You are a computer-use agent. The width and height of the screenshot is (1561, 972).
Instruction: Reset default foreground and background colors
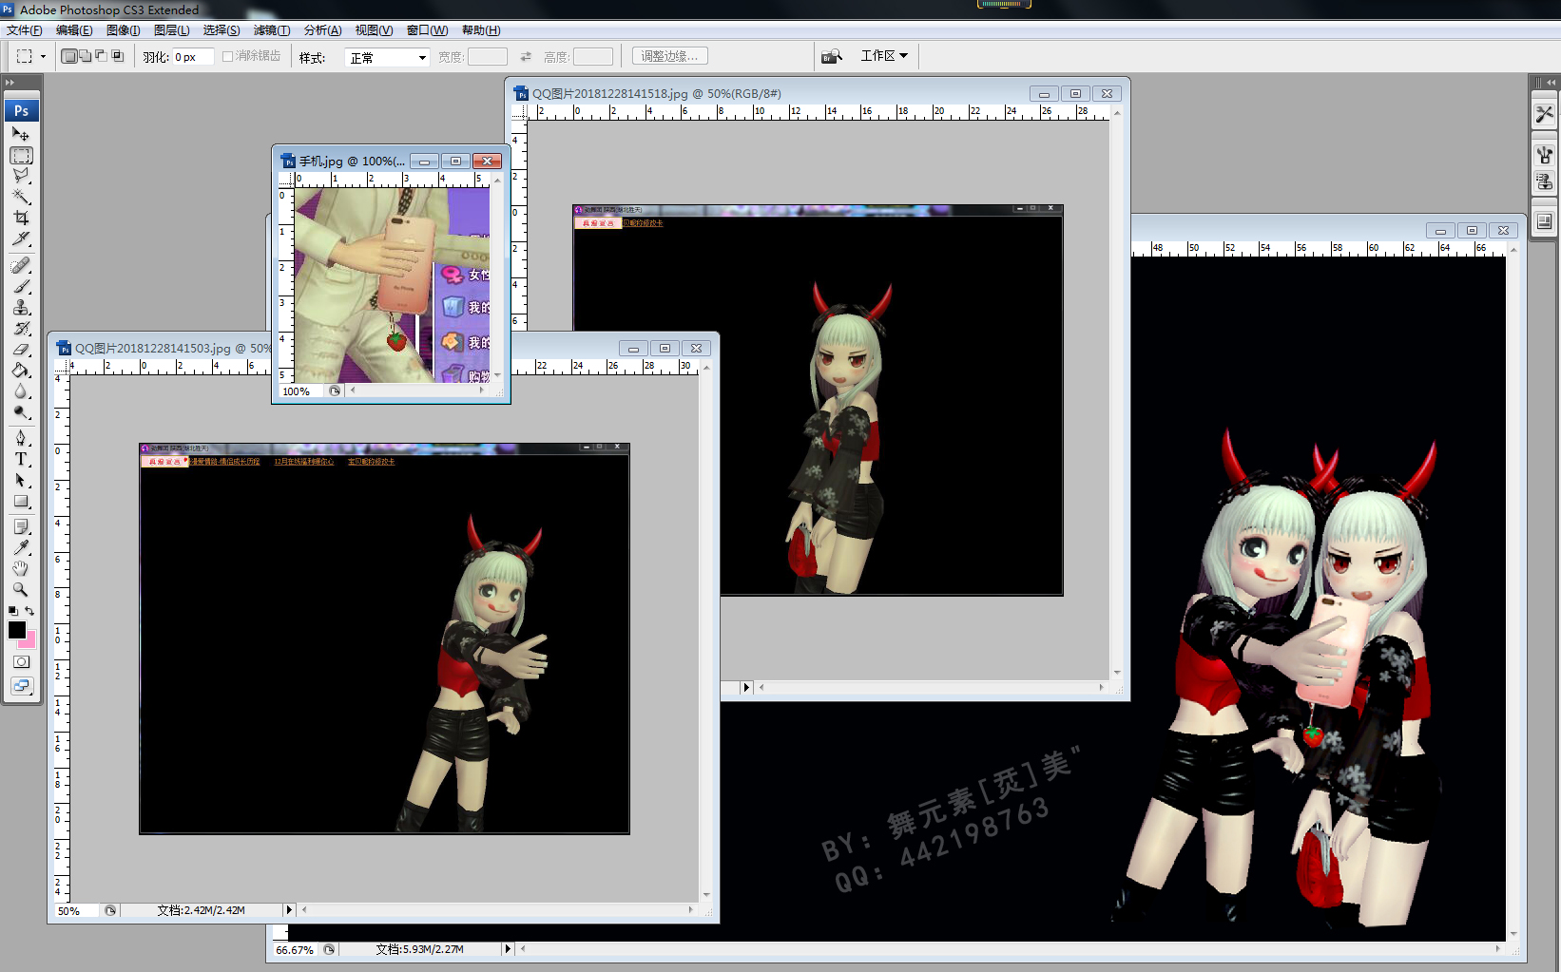(12, 611)
